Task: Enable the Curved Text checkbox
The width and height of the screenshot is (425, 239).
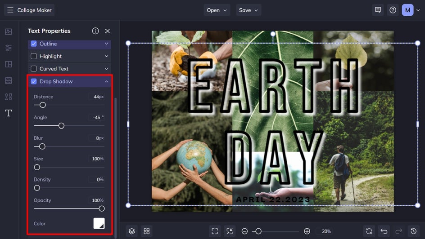Action: pos(34,69)
